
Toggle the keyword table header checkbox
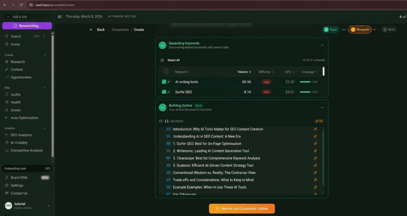click(166, 71)
